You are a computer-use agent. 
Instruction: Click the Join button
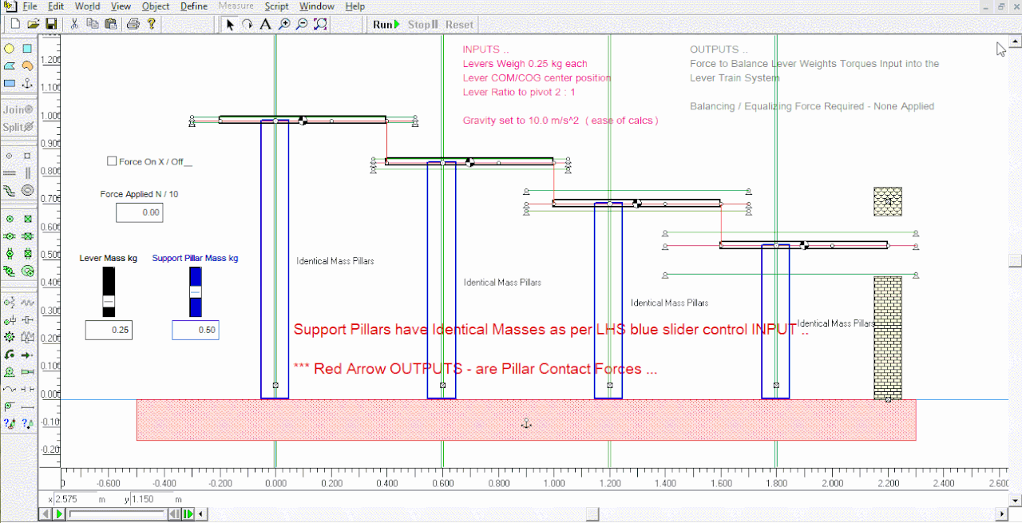(18, 110)
